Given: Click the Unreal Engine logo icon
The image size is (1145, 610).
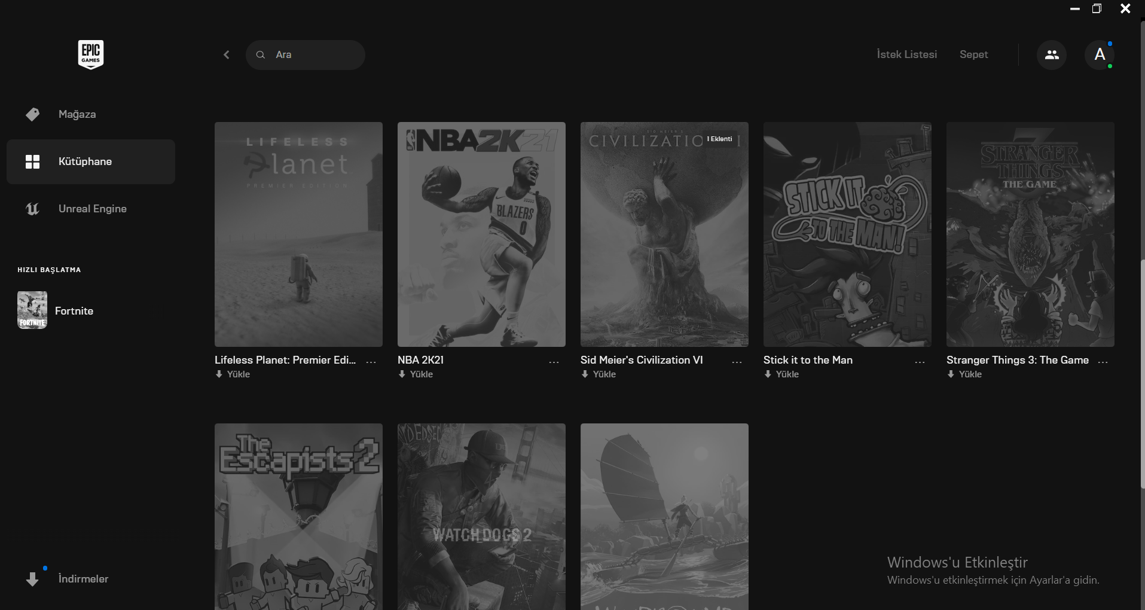Looking at the screenshot, I should (x=33, y=209).
